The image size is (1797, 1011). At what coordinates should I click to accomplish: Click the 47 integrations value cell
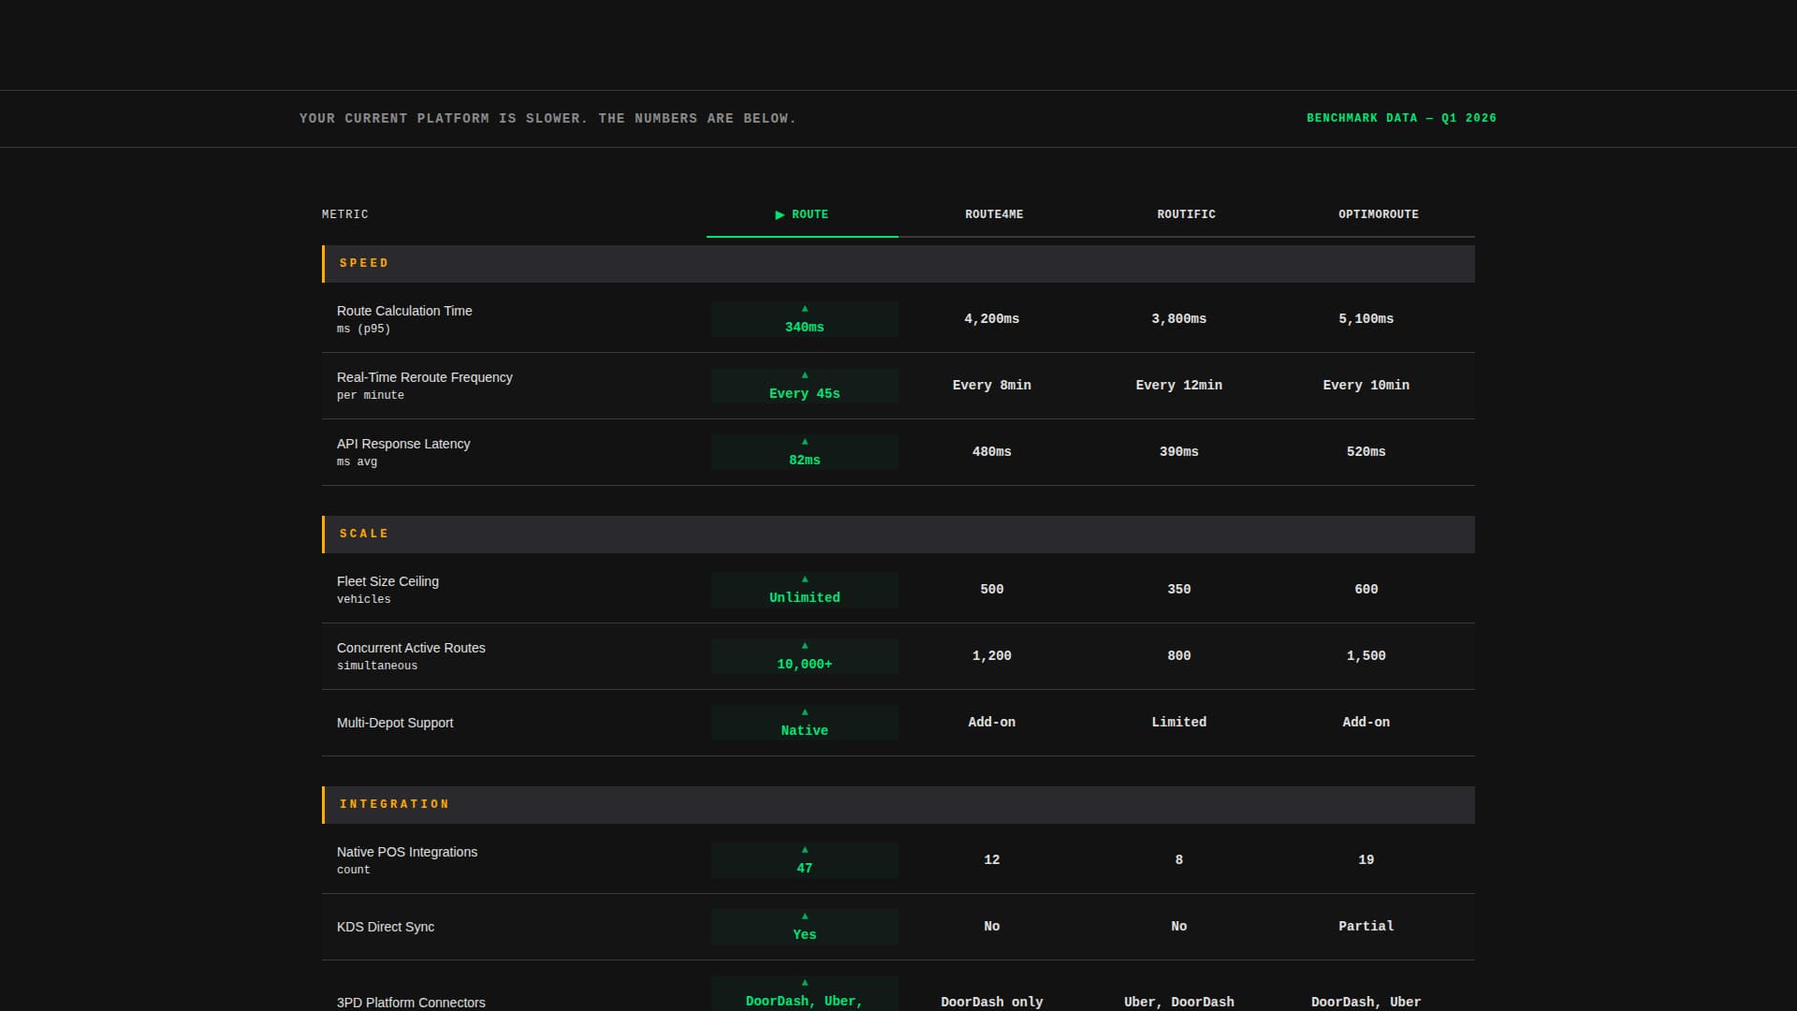coord(805,860)
